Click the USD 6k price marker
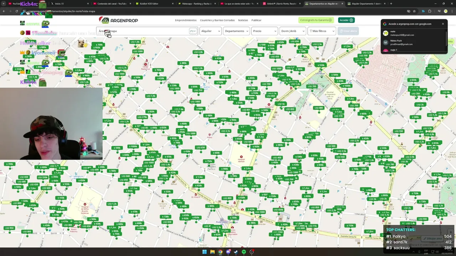 [446, 92]
